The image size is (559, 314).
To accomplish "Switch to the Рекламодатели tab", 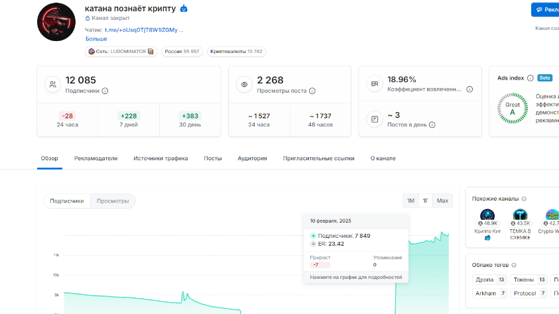I will (96, 158).
